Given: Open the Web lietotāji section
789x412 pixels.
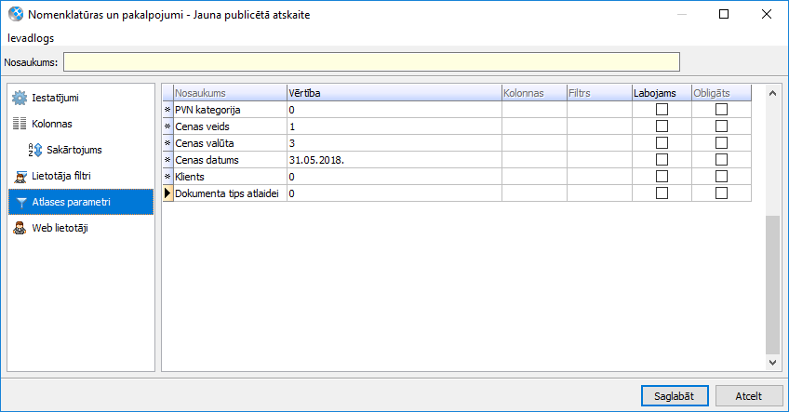Looking at the screenshot, I should click(81, 229).
